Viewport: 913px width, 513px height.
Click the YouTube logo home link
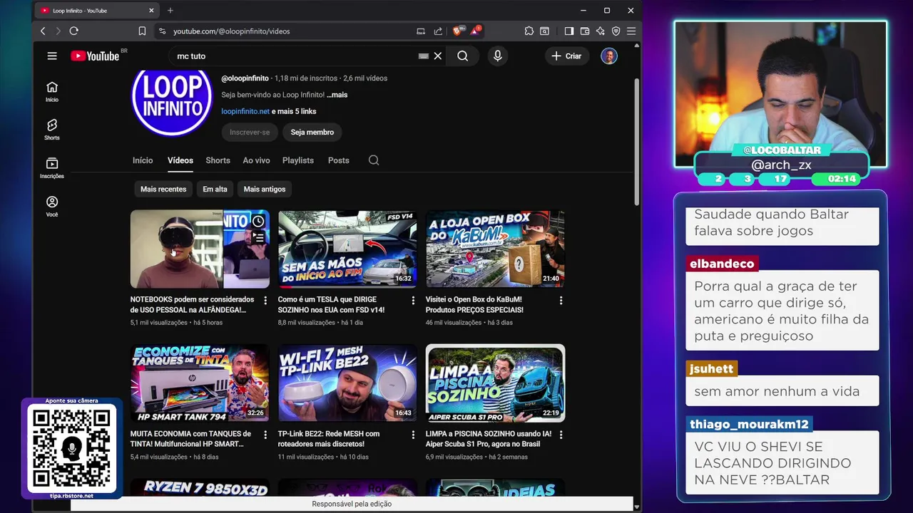95,56
